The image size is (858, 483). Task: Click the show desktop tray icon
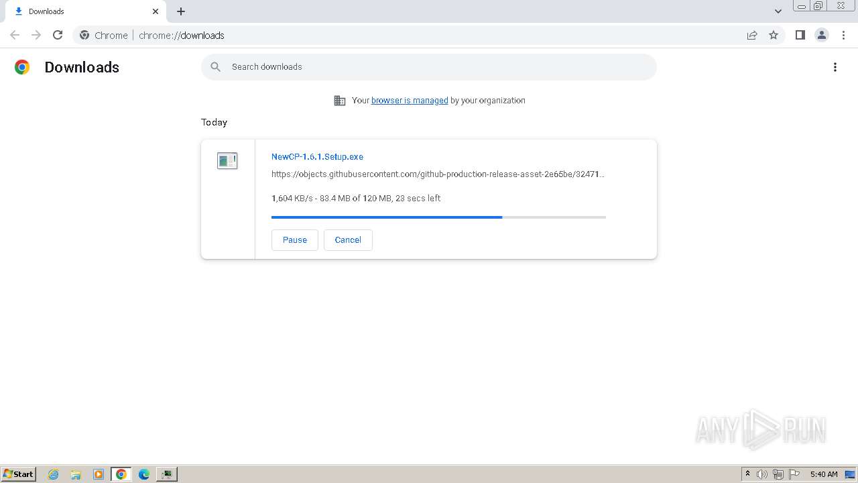tap(851, 474)
